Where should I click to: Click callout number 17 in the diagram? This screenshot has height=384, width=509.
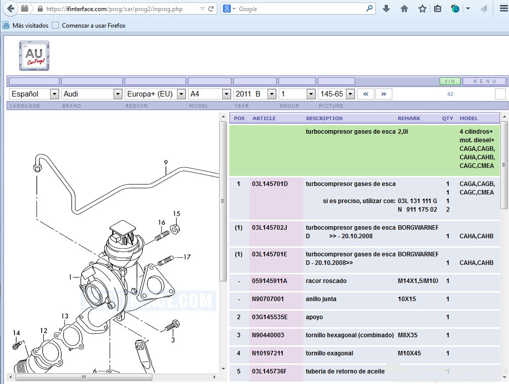click(x=187, y=257)
